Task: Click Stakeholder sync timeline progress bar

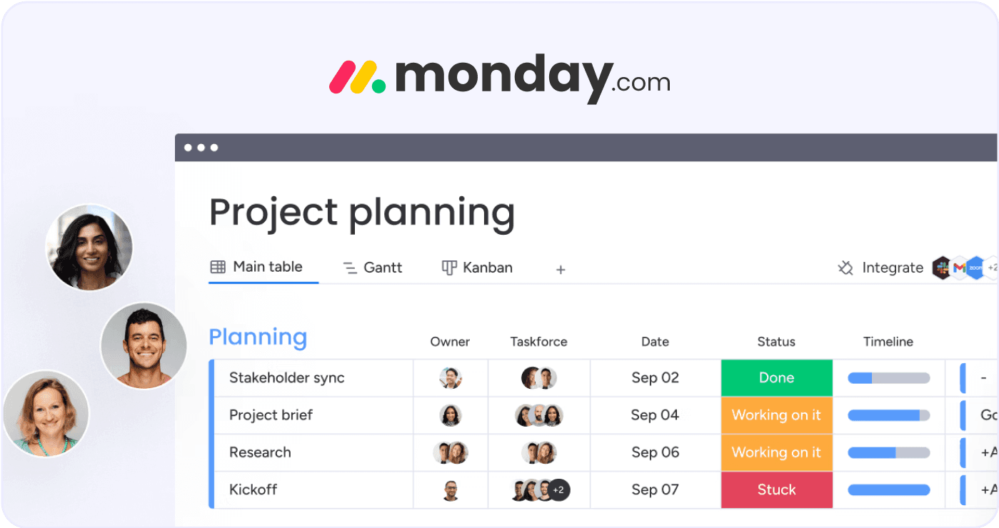Action: pyautogui.click(x=888, y=378)
